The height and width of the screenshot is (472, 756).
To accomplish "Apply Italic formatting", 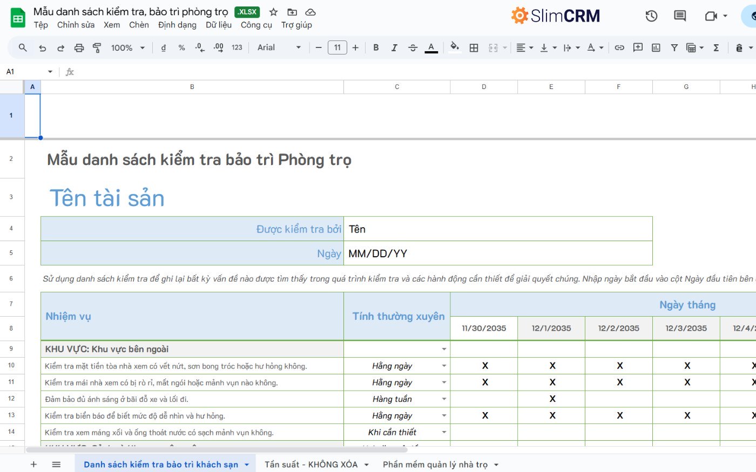I will coord(394,47).
